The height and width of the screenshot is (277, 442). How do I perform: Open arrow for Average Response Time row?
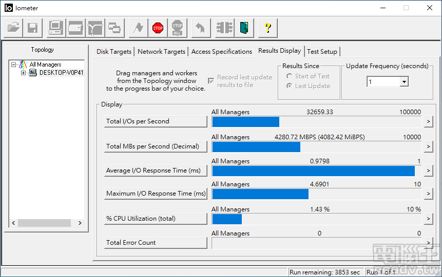coord(429,171)
